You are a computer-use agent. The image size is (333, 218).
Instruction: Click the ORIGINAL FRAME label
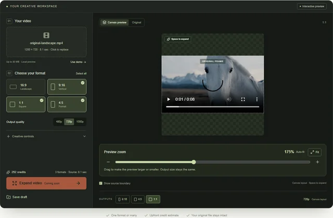pyautogui.click(x=213, y=61)
